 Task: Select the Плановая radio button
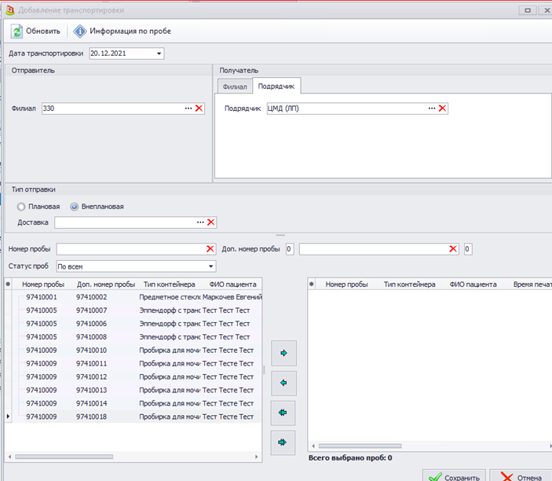[x=21, y=207]
